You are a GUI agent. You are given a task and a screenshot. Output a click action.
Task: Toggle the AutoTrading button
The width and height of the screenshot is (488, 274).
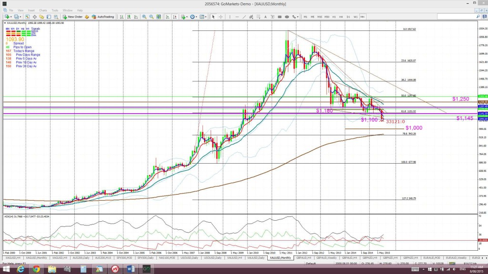(103, 17)
